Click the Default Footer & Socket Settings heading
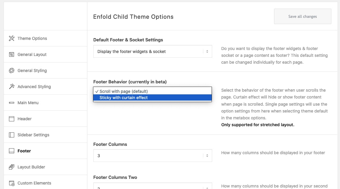340x189 pixels. (x=128, y=40)
